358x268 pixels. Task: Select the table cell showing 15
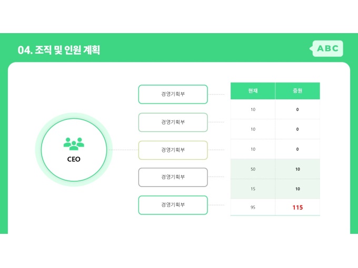click(x=253, y=189)
